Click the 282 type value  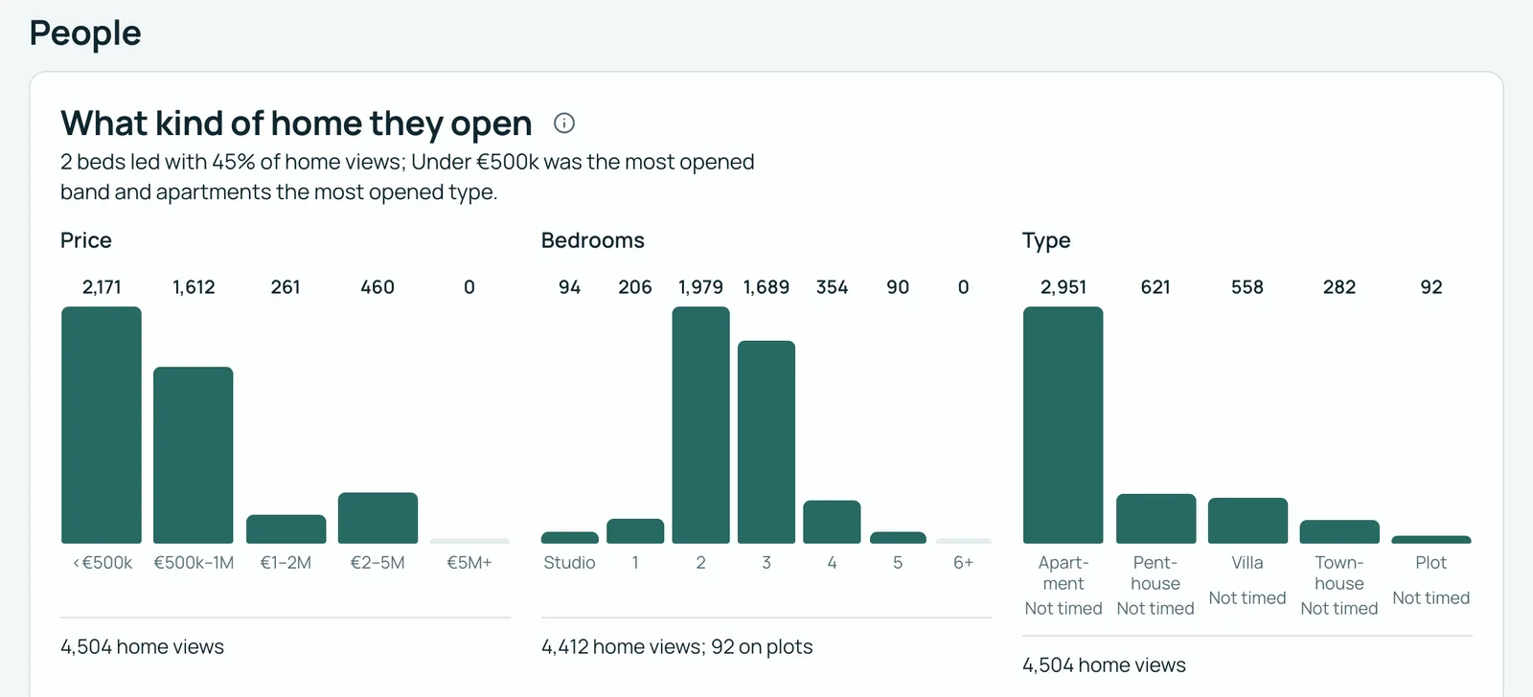pos(1339,287)
